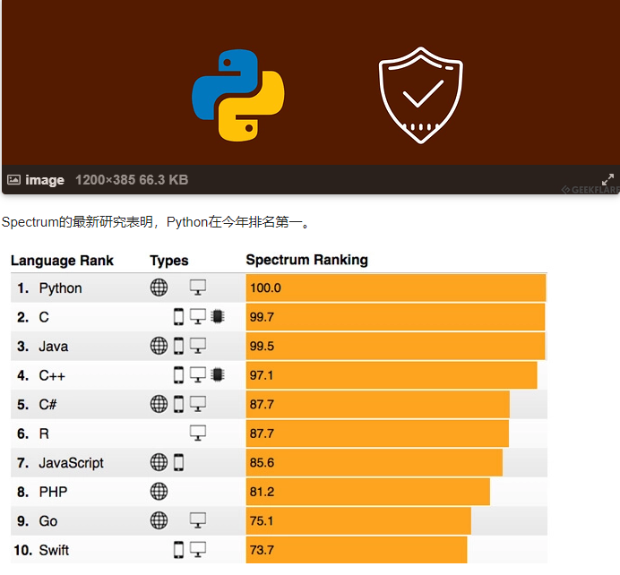
Task: Click the desktop monitor icon in C++ row
Action: [x=198, y=374]
